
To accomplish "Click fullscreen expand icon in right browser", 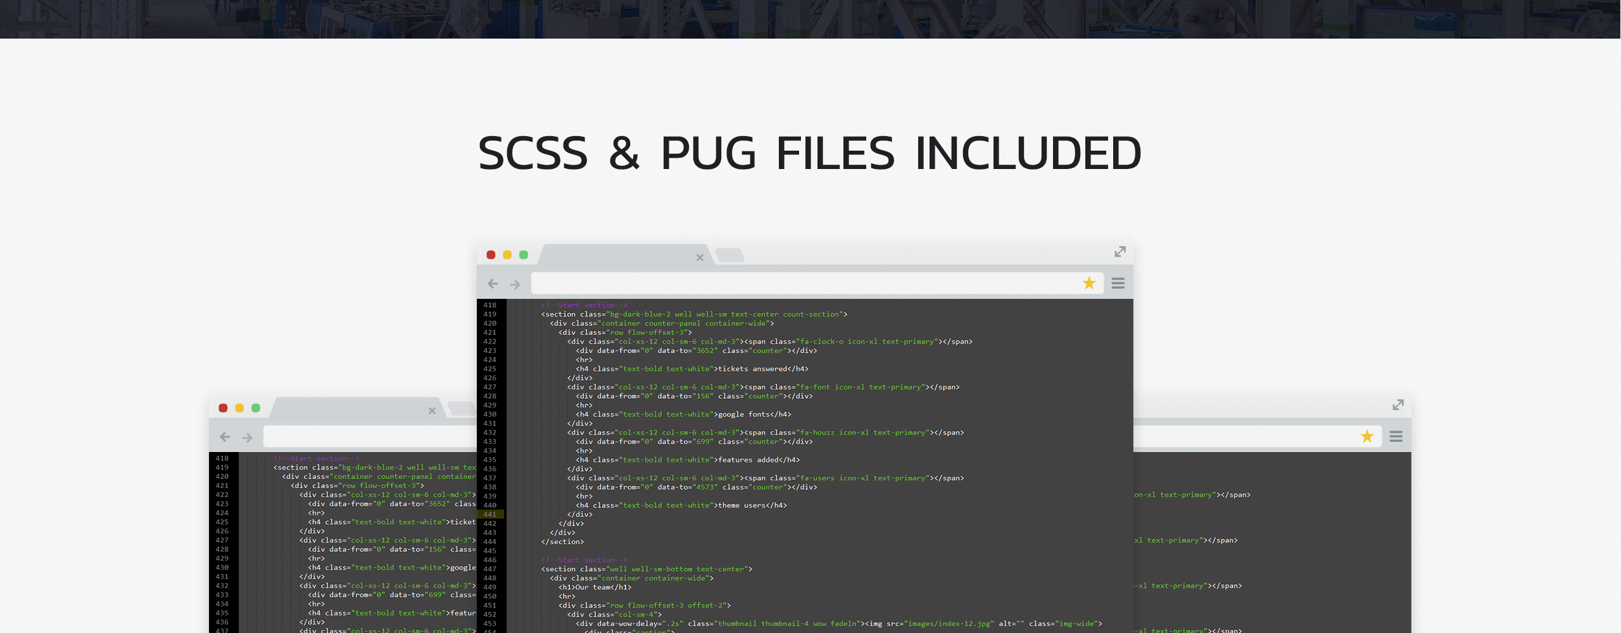I will coord(1398,405).
